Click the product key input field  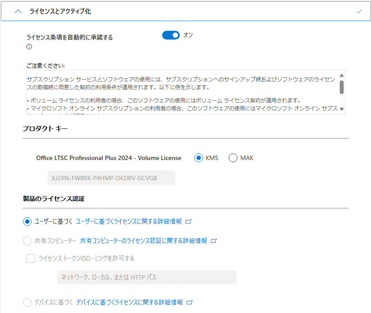pos(111,178)
